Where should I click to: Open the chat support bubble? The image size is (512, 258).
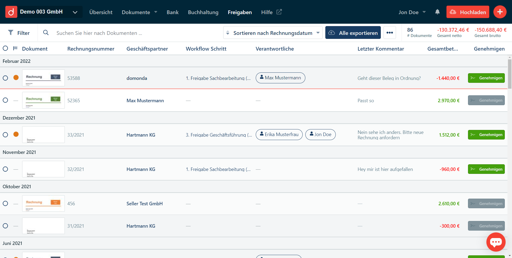496,242
